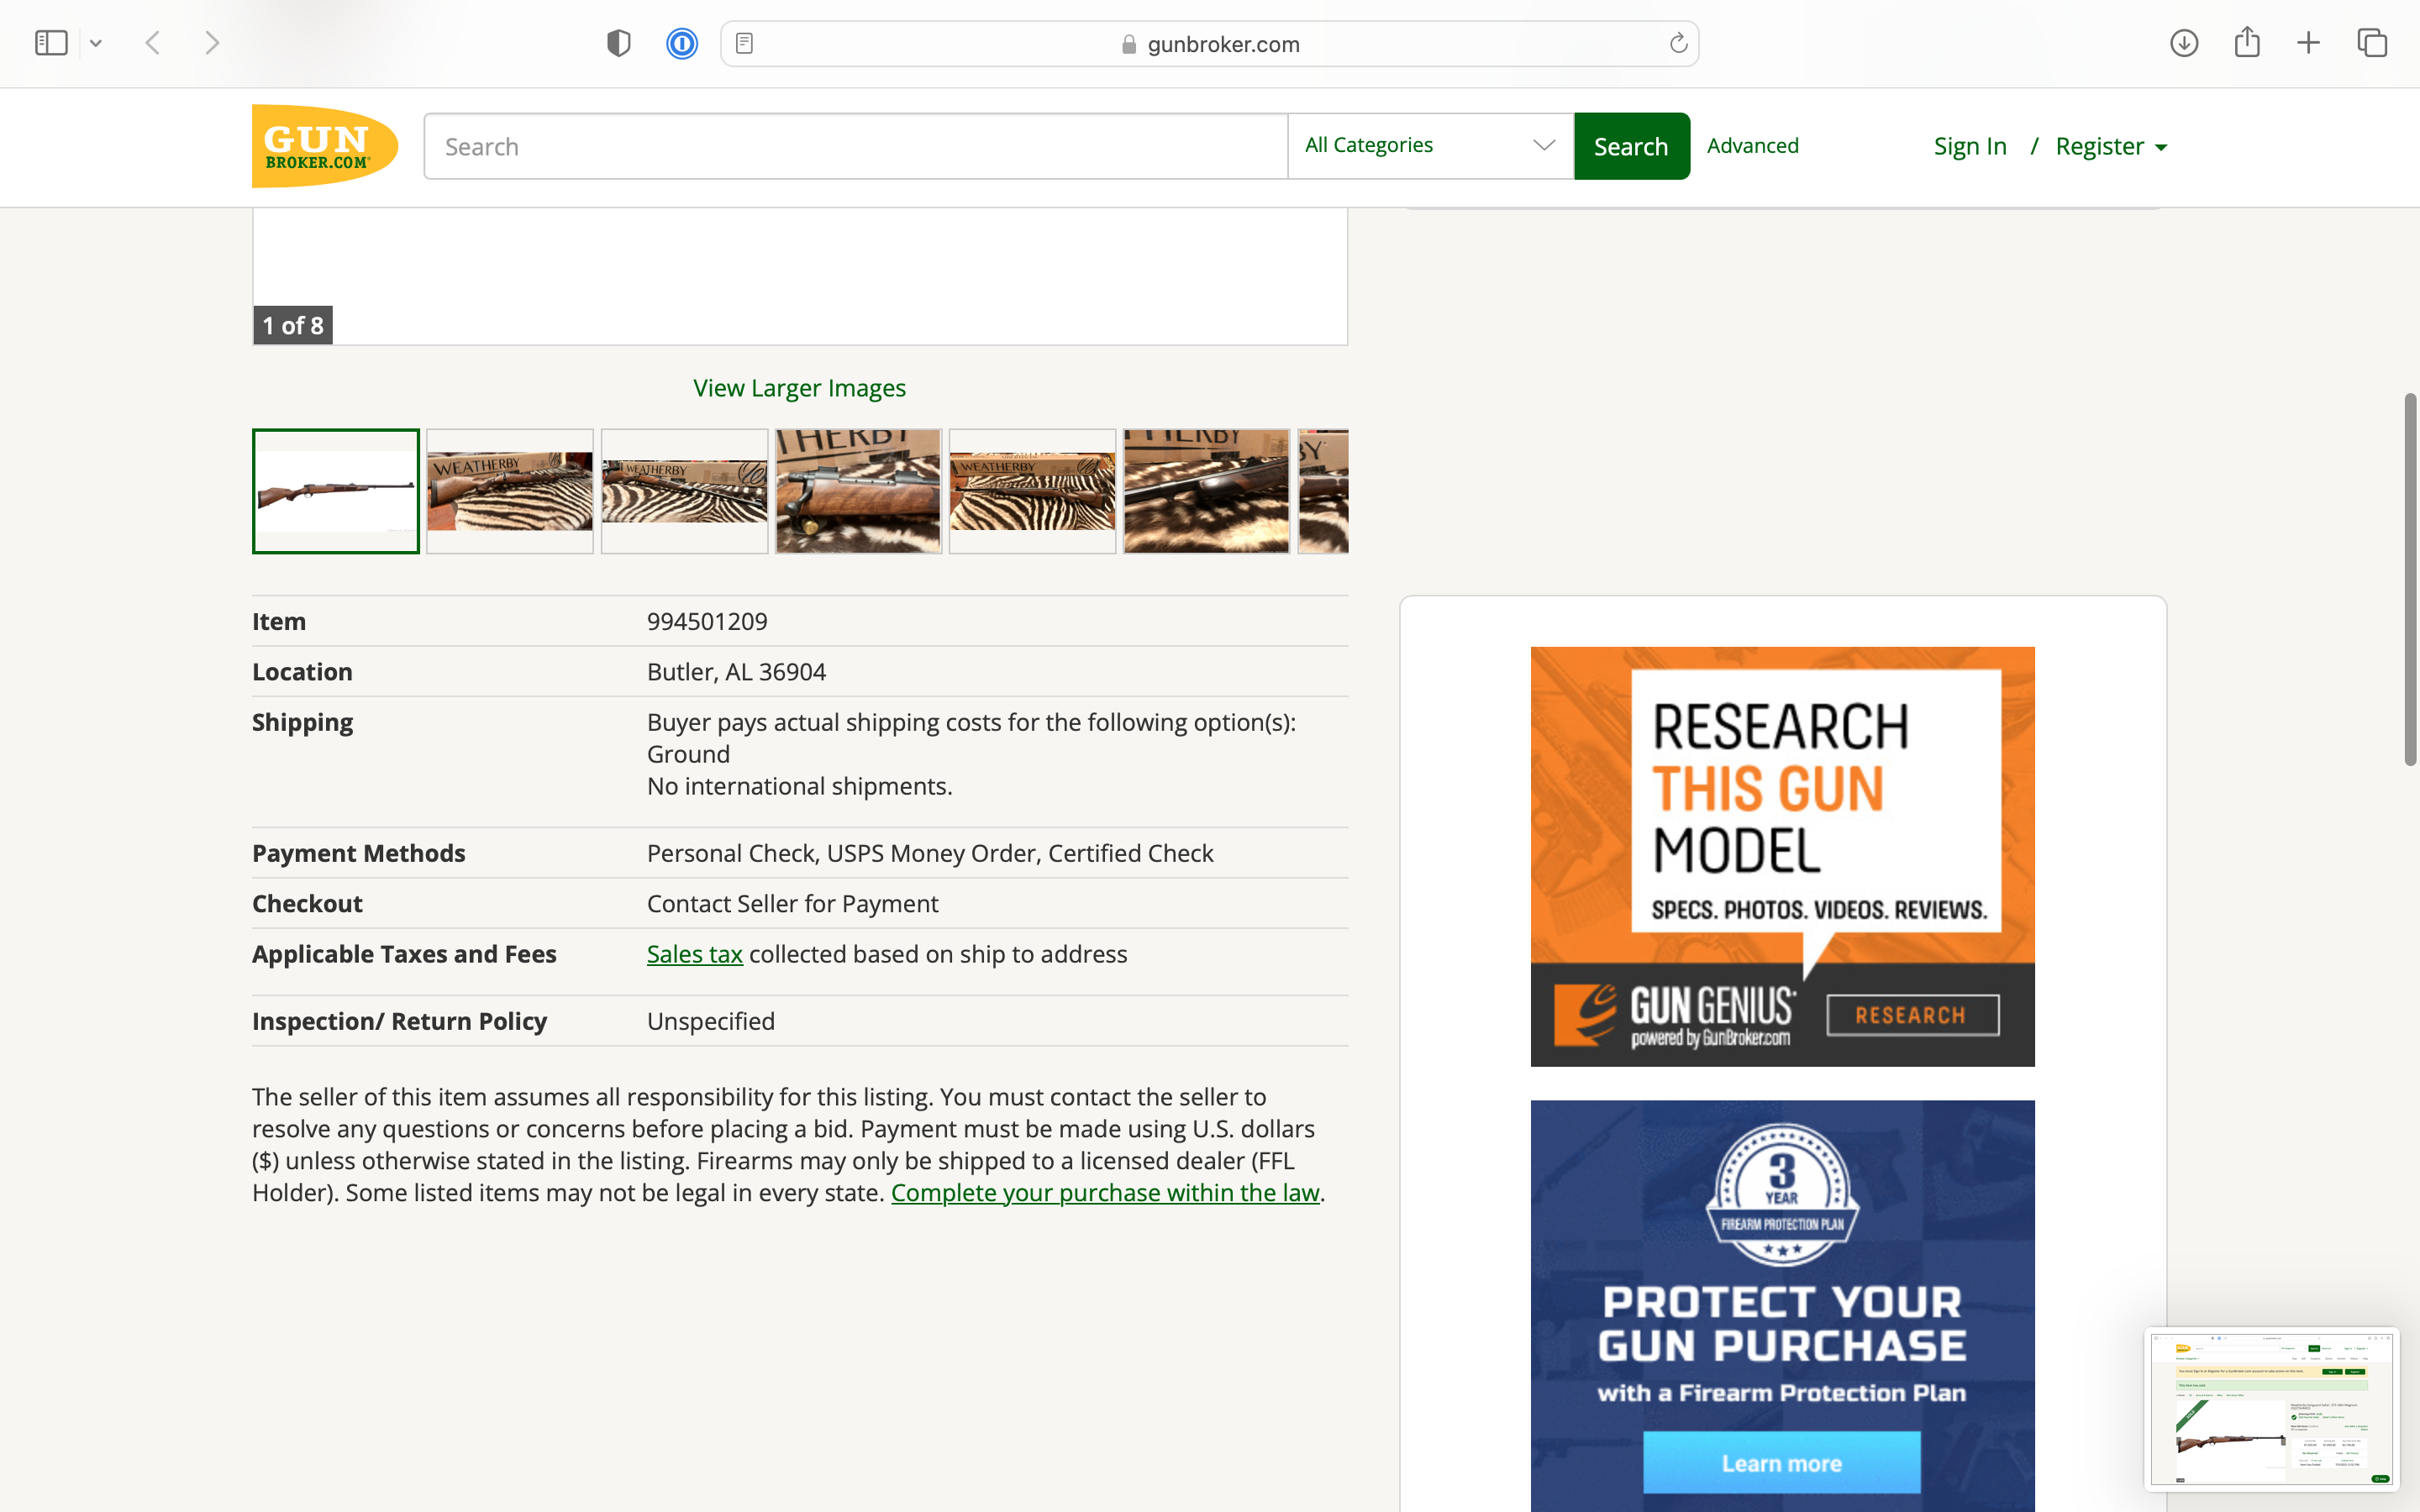The height and width of the screenshot is (1512, 2420).
Task: Open the 1Password extension icon
Action: click(682, 43)
